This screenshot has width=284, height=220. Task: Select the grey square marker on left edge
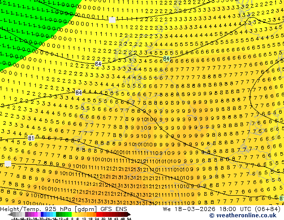8,163
